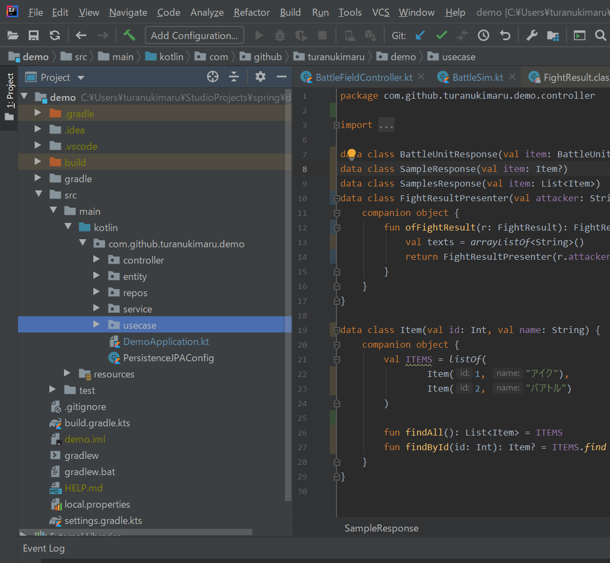Click the Add Configuration button
Screen dimensions: 610x563
coord(194,36)
